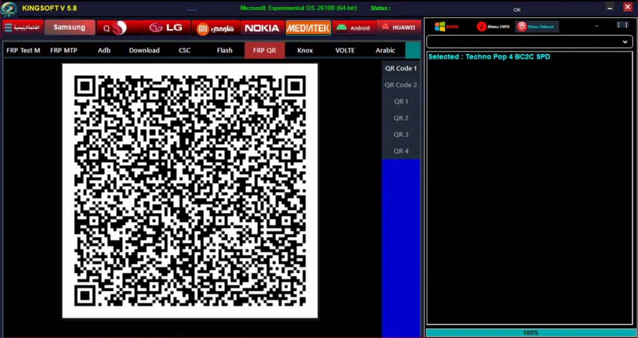Image resolution: width=638 pixels, height=338 pixels.
Task: Click the OK status text
Action: pyautogui.click(x=517, y=10)
